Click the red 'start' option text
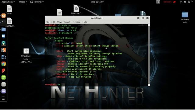 point(60,51)
